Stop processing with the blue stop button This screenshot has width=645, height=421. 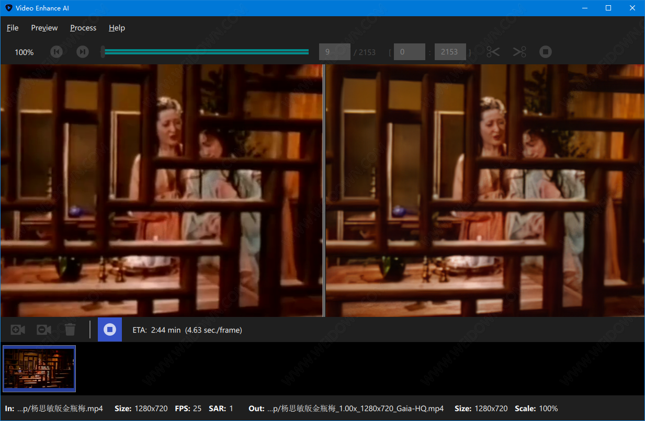tap(110, 329)
